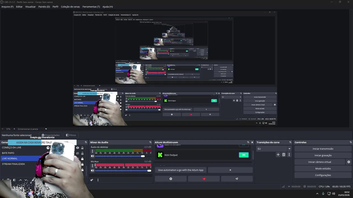Image resolution: width=353 pixels, height=198 pixels.
Task: Show hidden tray icons chevron
Action: 317,194
